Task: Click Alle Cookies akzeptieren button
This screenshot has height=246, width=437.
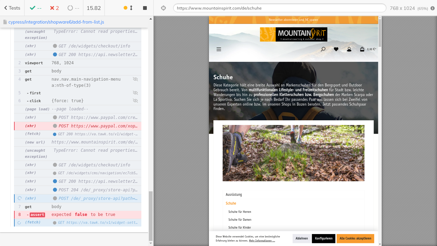Action: tap(355, 238)
